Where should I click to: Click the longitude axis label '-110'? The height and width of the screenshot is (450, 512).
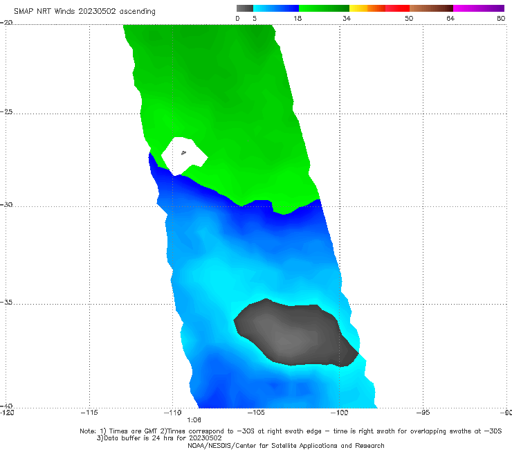click(x=173, y=413)
